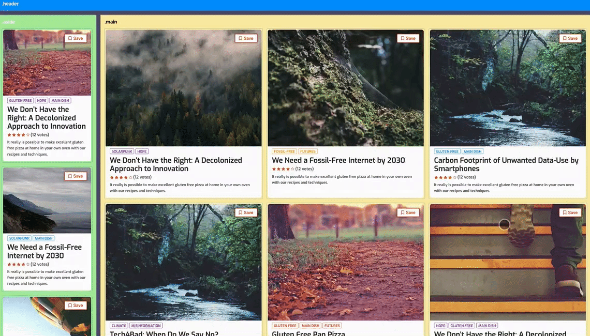Select the CLIMATE tag

(x=119, y=326)
